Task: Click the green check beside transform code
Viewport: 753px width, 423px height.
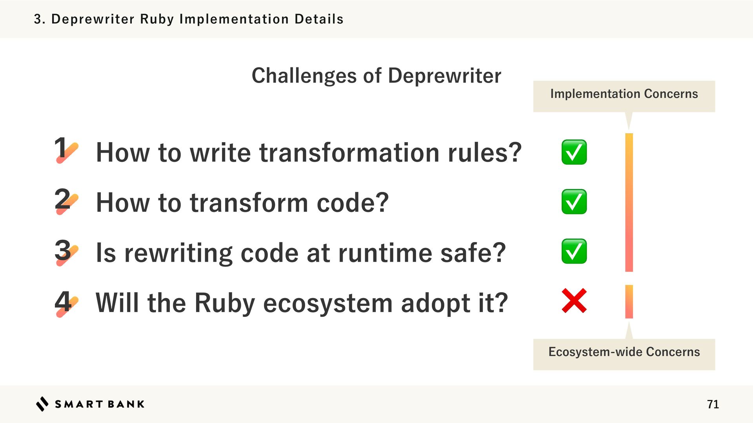Action: pyautogui.click(x=574, y=202)
